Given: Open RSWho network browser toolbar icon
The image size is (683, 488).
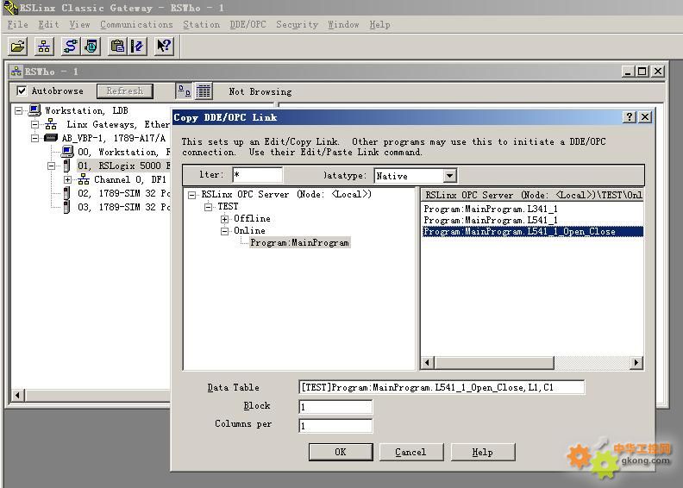Looking at the screenshot, I should 44,46.
